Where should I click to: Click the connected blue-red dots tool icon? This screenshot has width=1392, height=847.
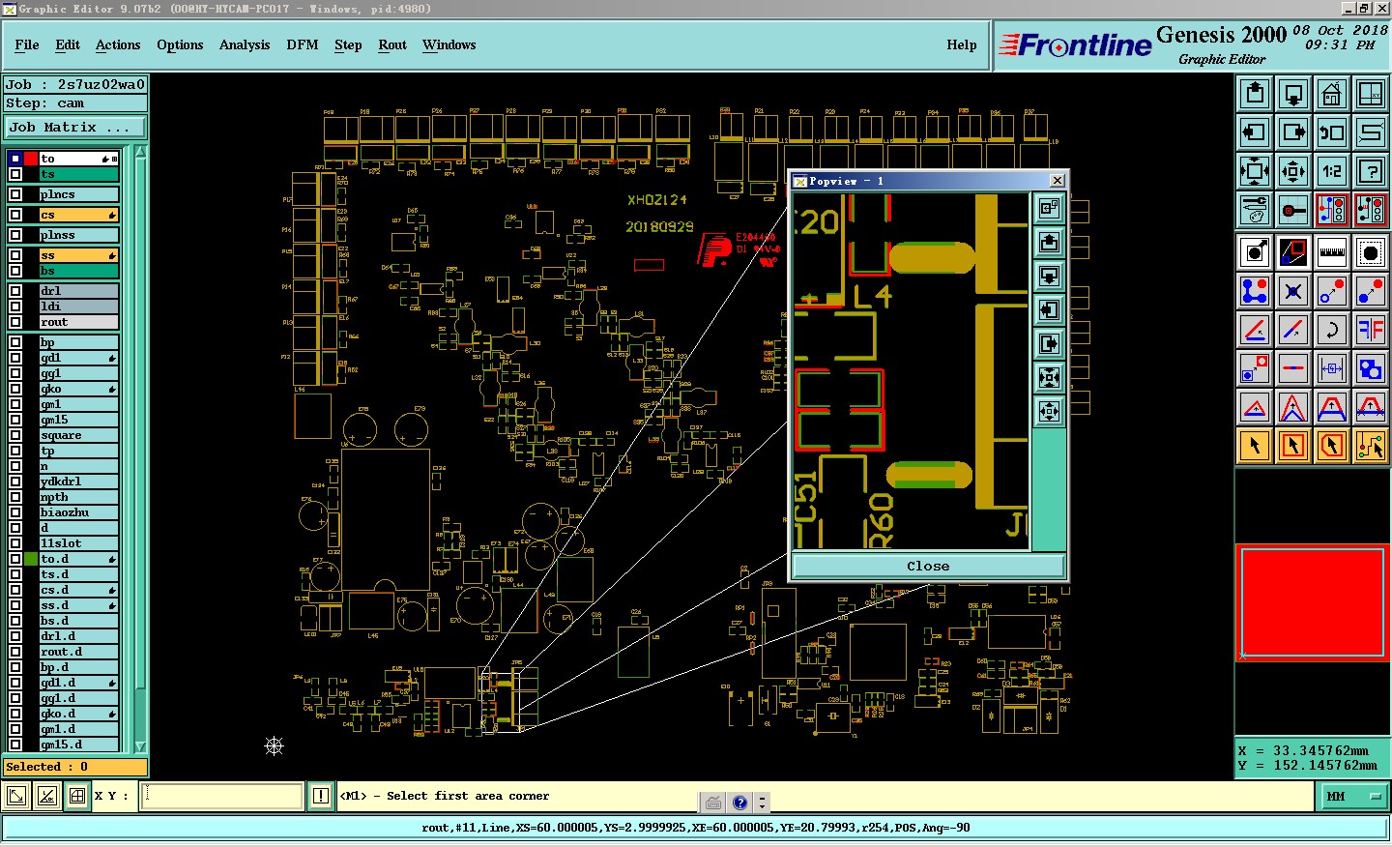tap(1255, 291)
